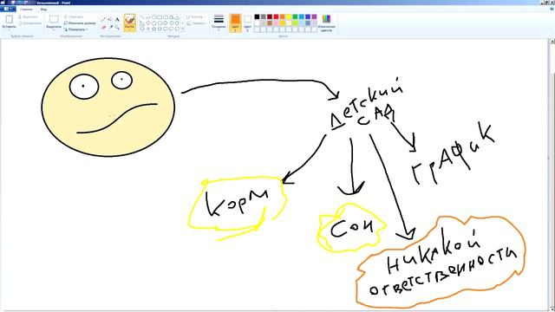Expand the shapes gallery list arrow
Screen dimensions: 555x312
point(183,29)
